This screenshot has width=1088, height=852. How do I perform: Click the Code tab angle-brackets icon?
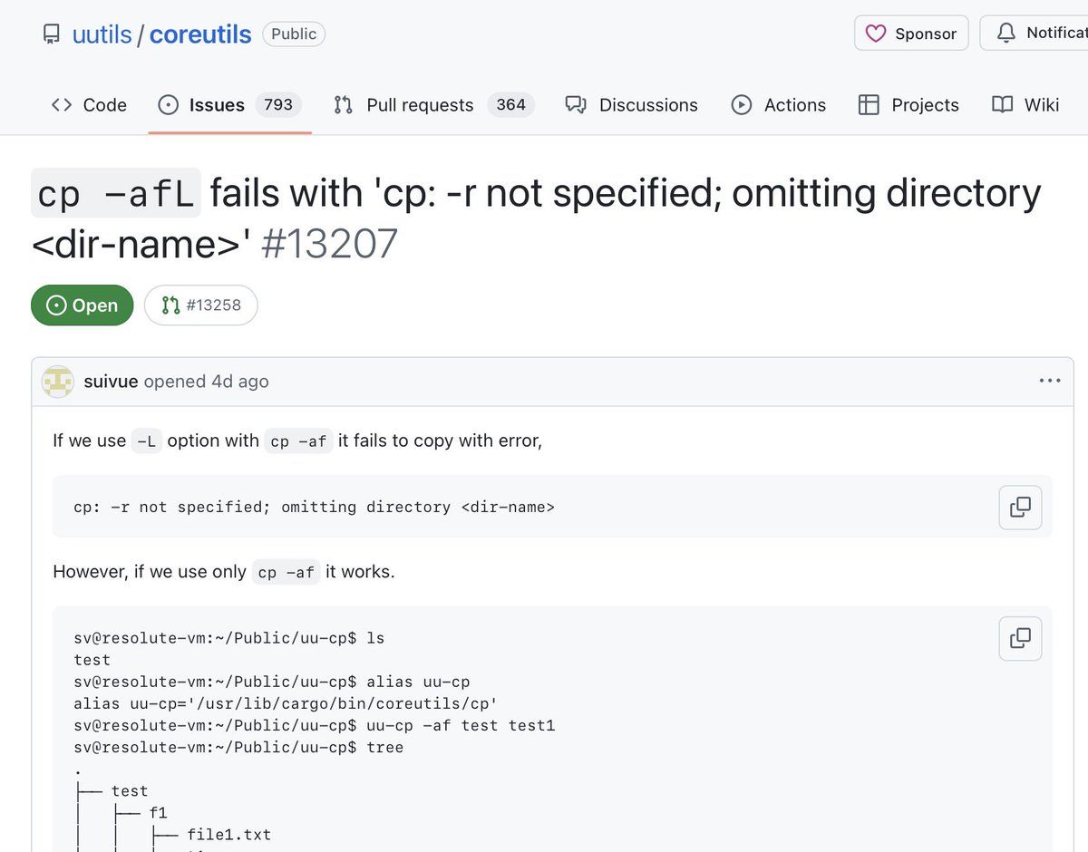[62, 105]
